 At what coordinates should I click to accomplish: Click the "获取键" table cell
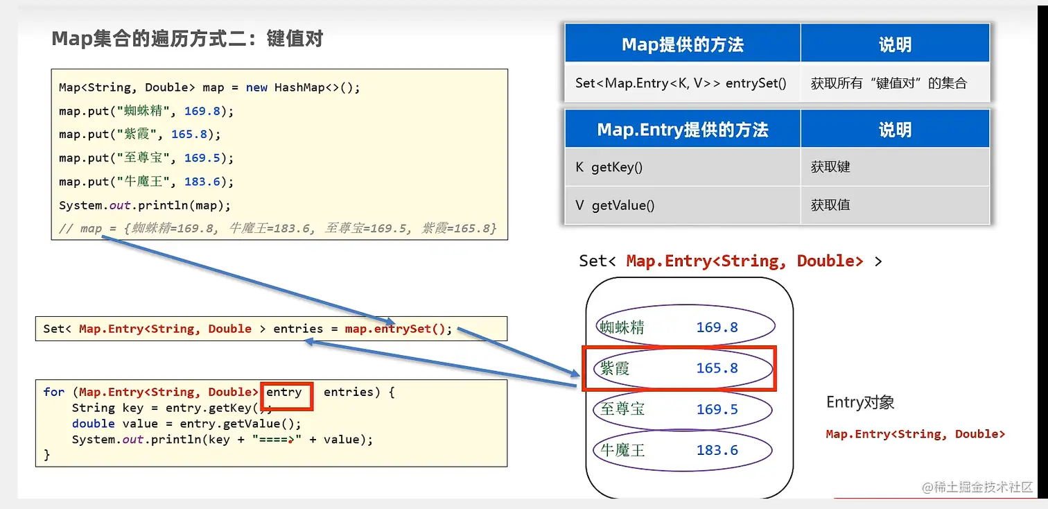point(895,167)
